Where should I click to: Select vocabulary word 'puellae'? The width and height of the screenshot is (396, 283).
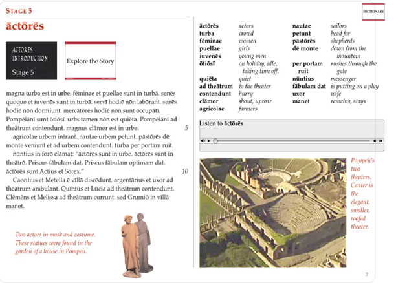point(210,48)
